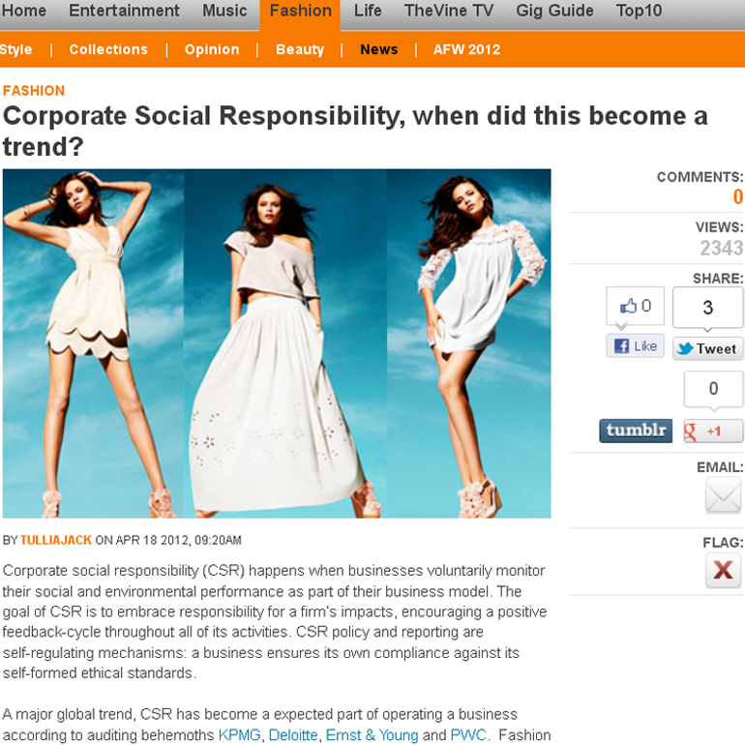Open author TULLIAJACK's profile

tap(55, 540)
